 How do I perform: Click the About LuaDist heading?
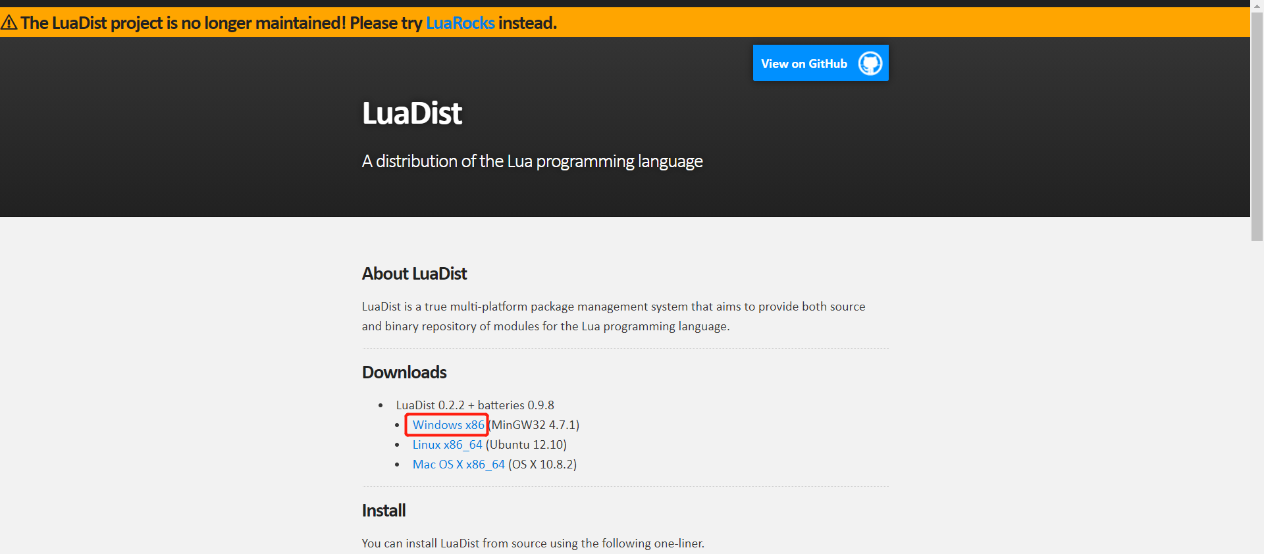point(414,273)
